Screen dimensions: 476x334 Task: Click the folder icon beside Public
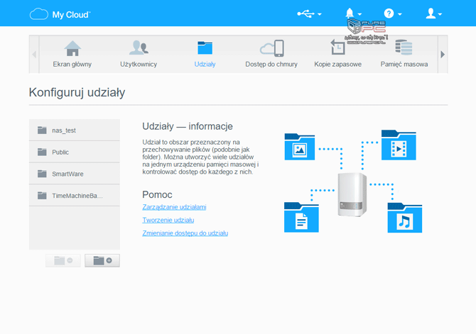(42, 152)
